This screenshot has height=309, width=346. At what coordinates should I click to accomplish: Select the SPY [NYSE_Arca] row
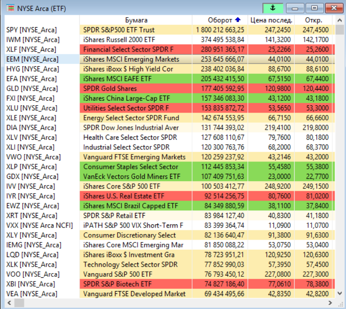tap(32, 29)
